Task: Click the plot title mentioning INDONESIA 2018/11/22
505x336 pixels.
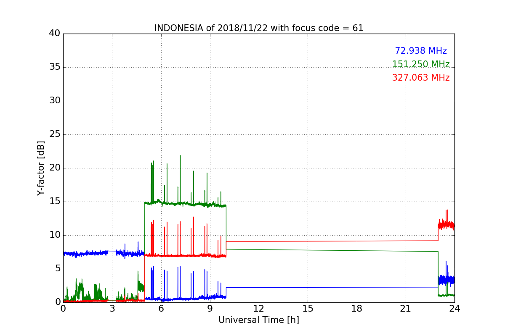Action: (x=259, y=28)
